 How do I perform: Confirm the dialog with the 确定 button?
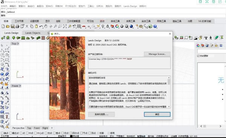(x=157, y=114)
